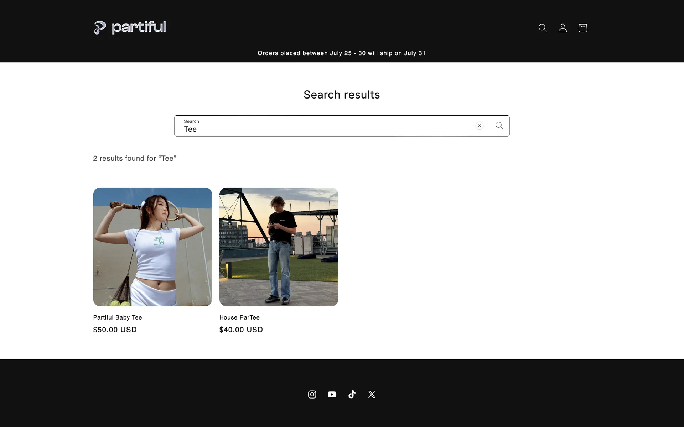The width and height of the screenshot is (684, 427).
Task: Open the X (Twitter) footer icon
Action: [x=372, y=394]
